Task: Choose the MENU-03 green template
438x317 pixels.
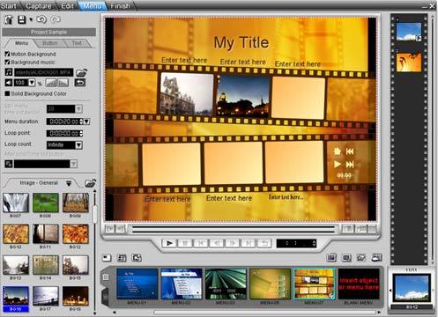Action: (x=226, y=284)
